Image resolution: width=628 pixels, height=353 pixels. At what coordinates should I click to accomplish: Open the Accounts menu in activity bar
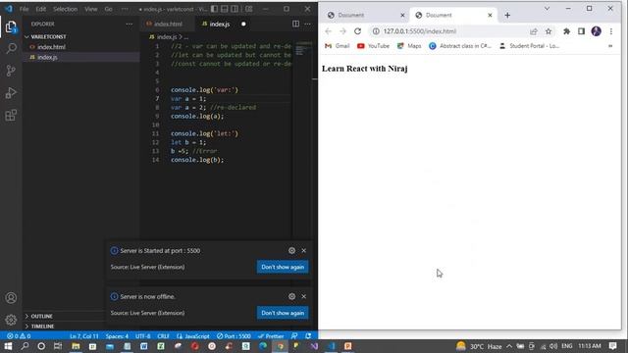[x=11, y=298]
